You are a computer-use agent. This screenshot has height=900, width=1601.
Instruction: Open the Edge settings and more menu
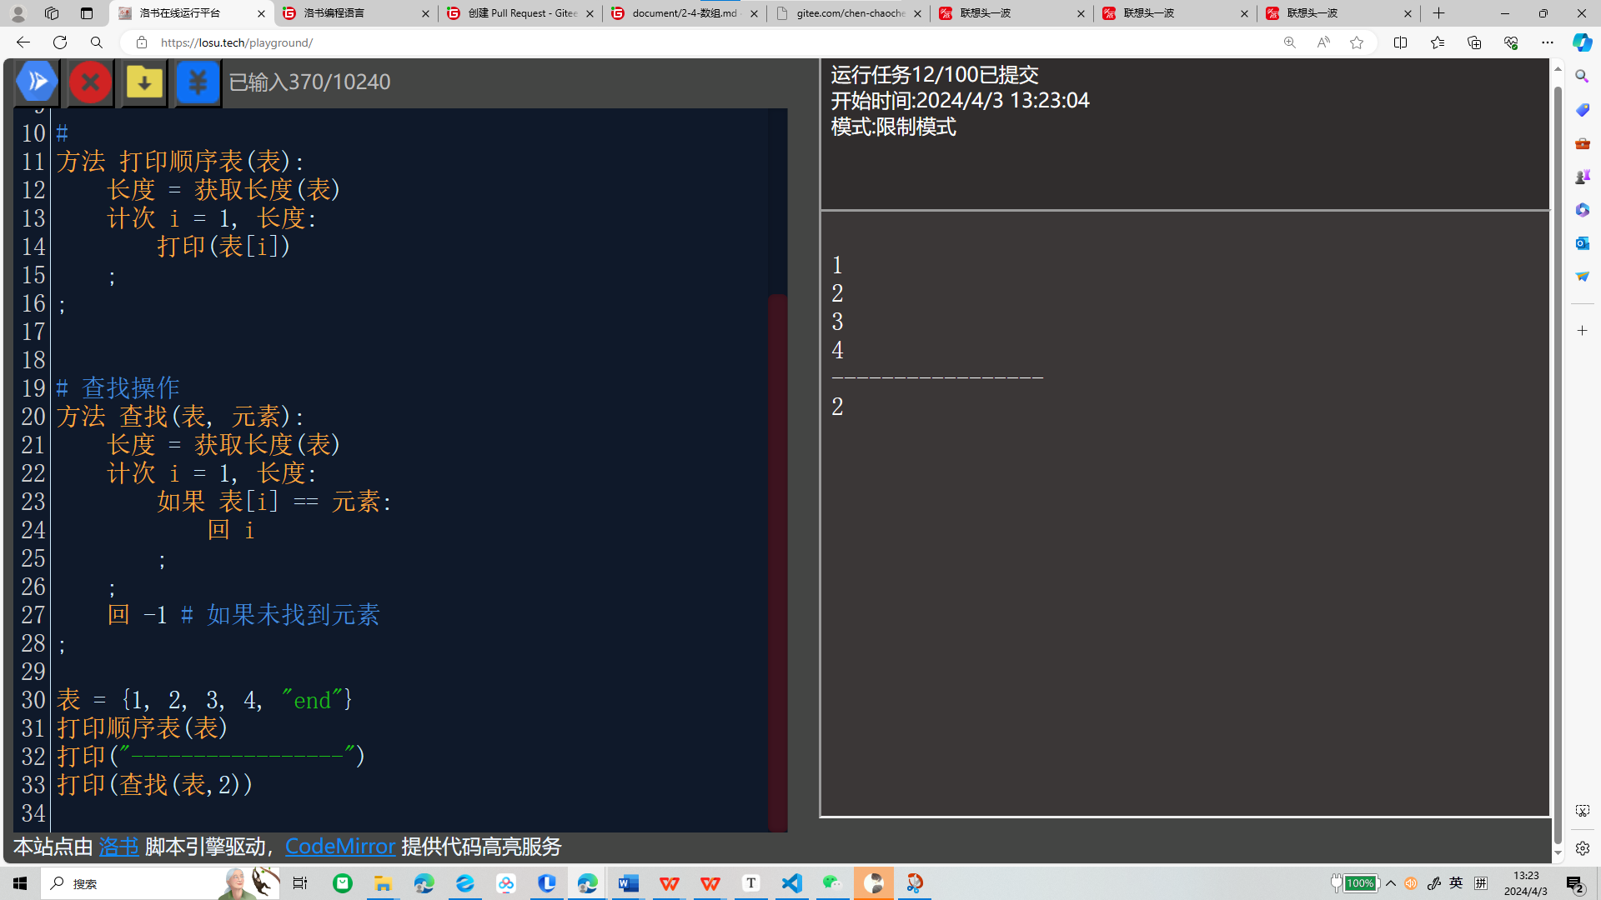coord(1548,42)
